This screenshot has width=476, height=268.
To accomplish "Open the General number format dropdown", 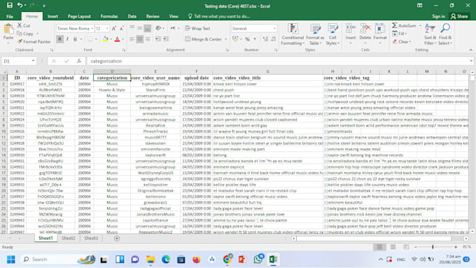I will pos(274,29).
